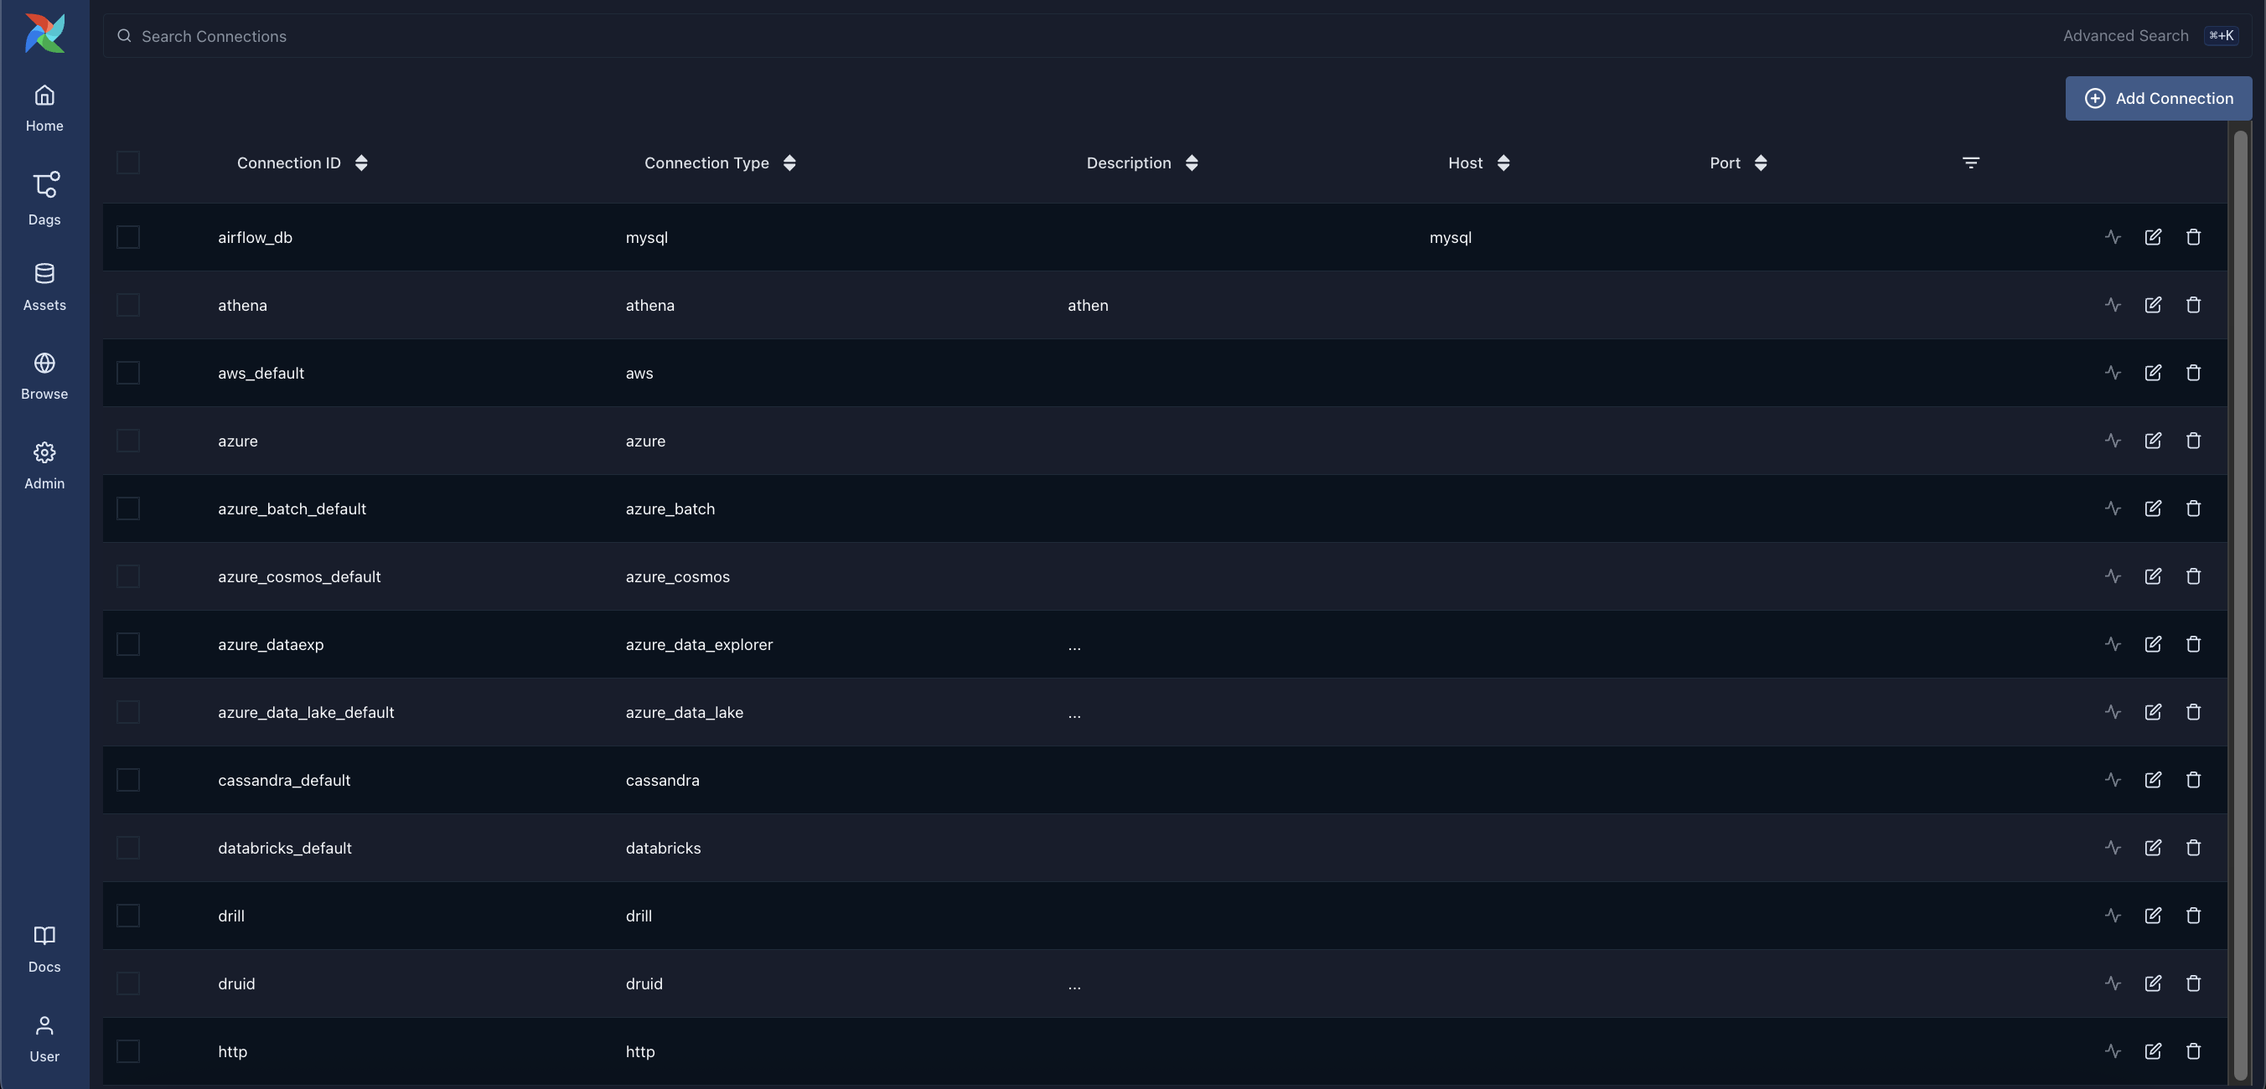This screenshot has width=2266, height=1089.
Task: Delete the aws_default connection
Action: pyautogui.click(x=2193, y=373)
